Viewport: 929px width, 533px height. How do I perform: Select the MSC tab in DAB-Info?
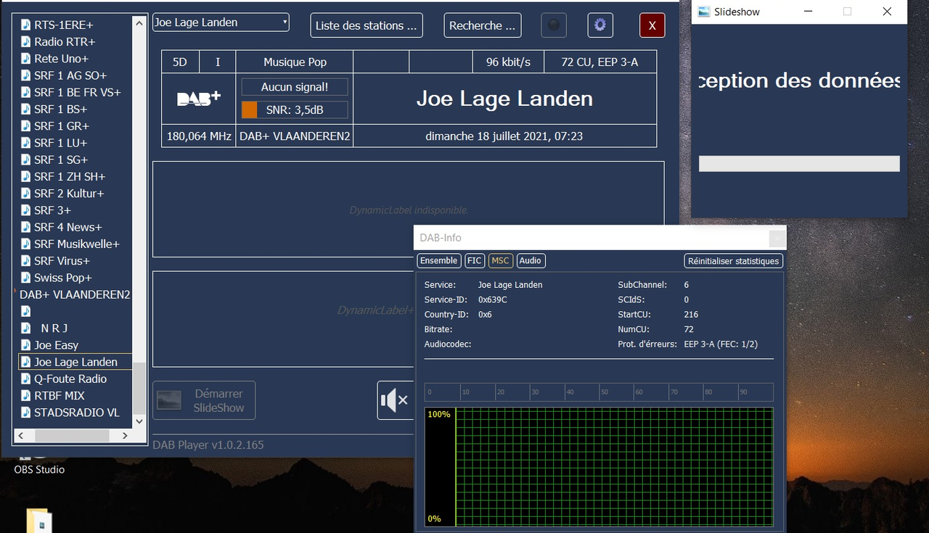[x=501, y=260]
